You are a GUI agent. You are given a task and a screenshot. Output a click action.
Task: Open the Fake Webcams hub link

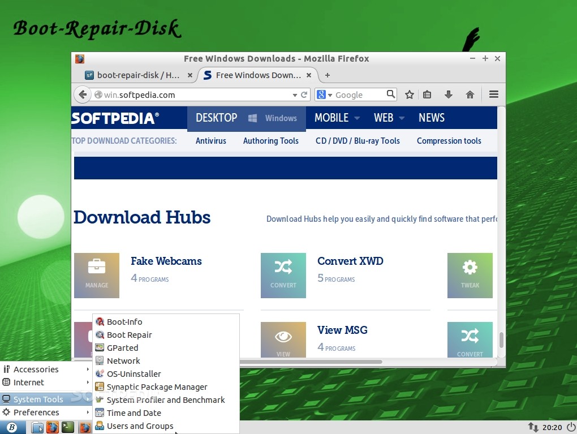click(166, 261)
